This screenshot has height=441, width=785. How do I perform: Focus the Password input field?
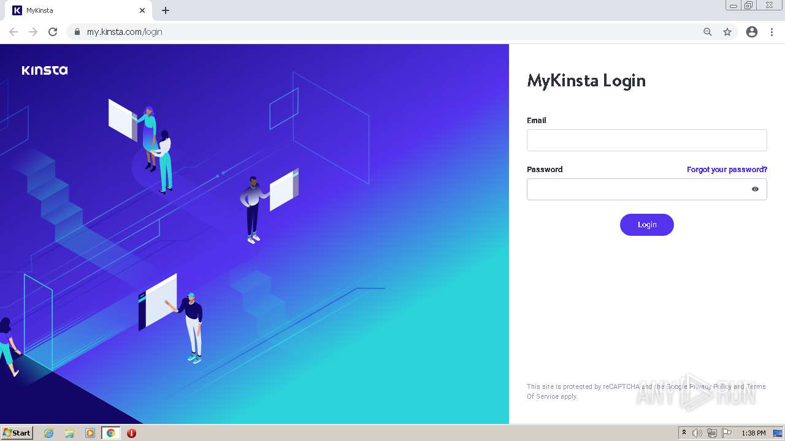pyautogui.click(x=646, y=189)
